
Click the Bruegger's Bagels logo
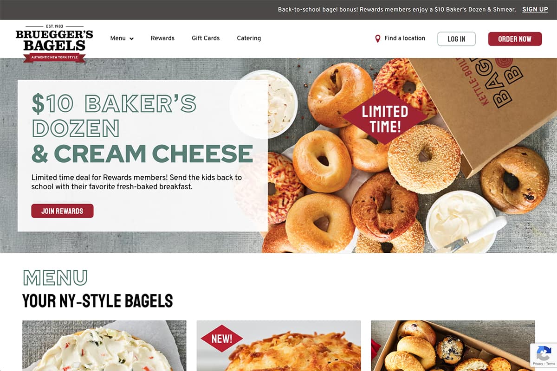click(54, 43)
